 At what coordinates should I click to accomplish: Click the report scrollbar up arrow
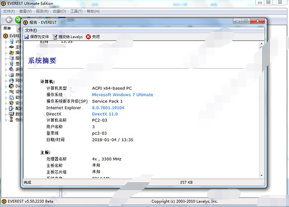261,44
